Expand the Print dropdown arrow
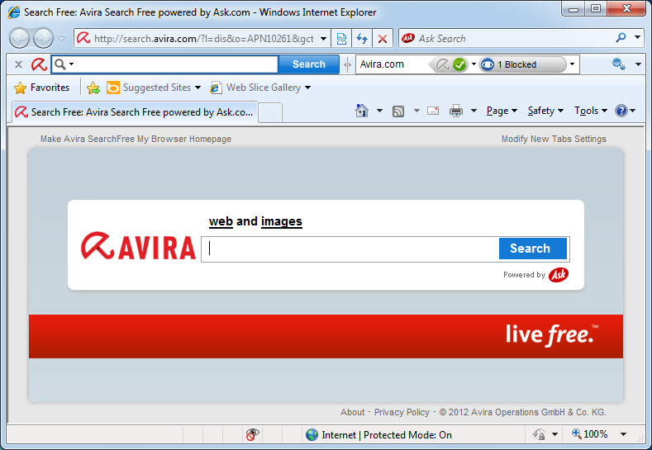Image resolution: width=652 pixels, height=450 pixels. click(x=474, y=111)
